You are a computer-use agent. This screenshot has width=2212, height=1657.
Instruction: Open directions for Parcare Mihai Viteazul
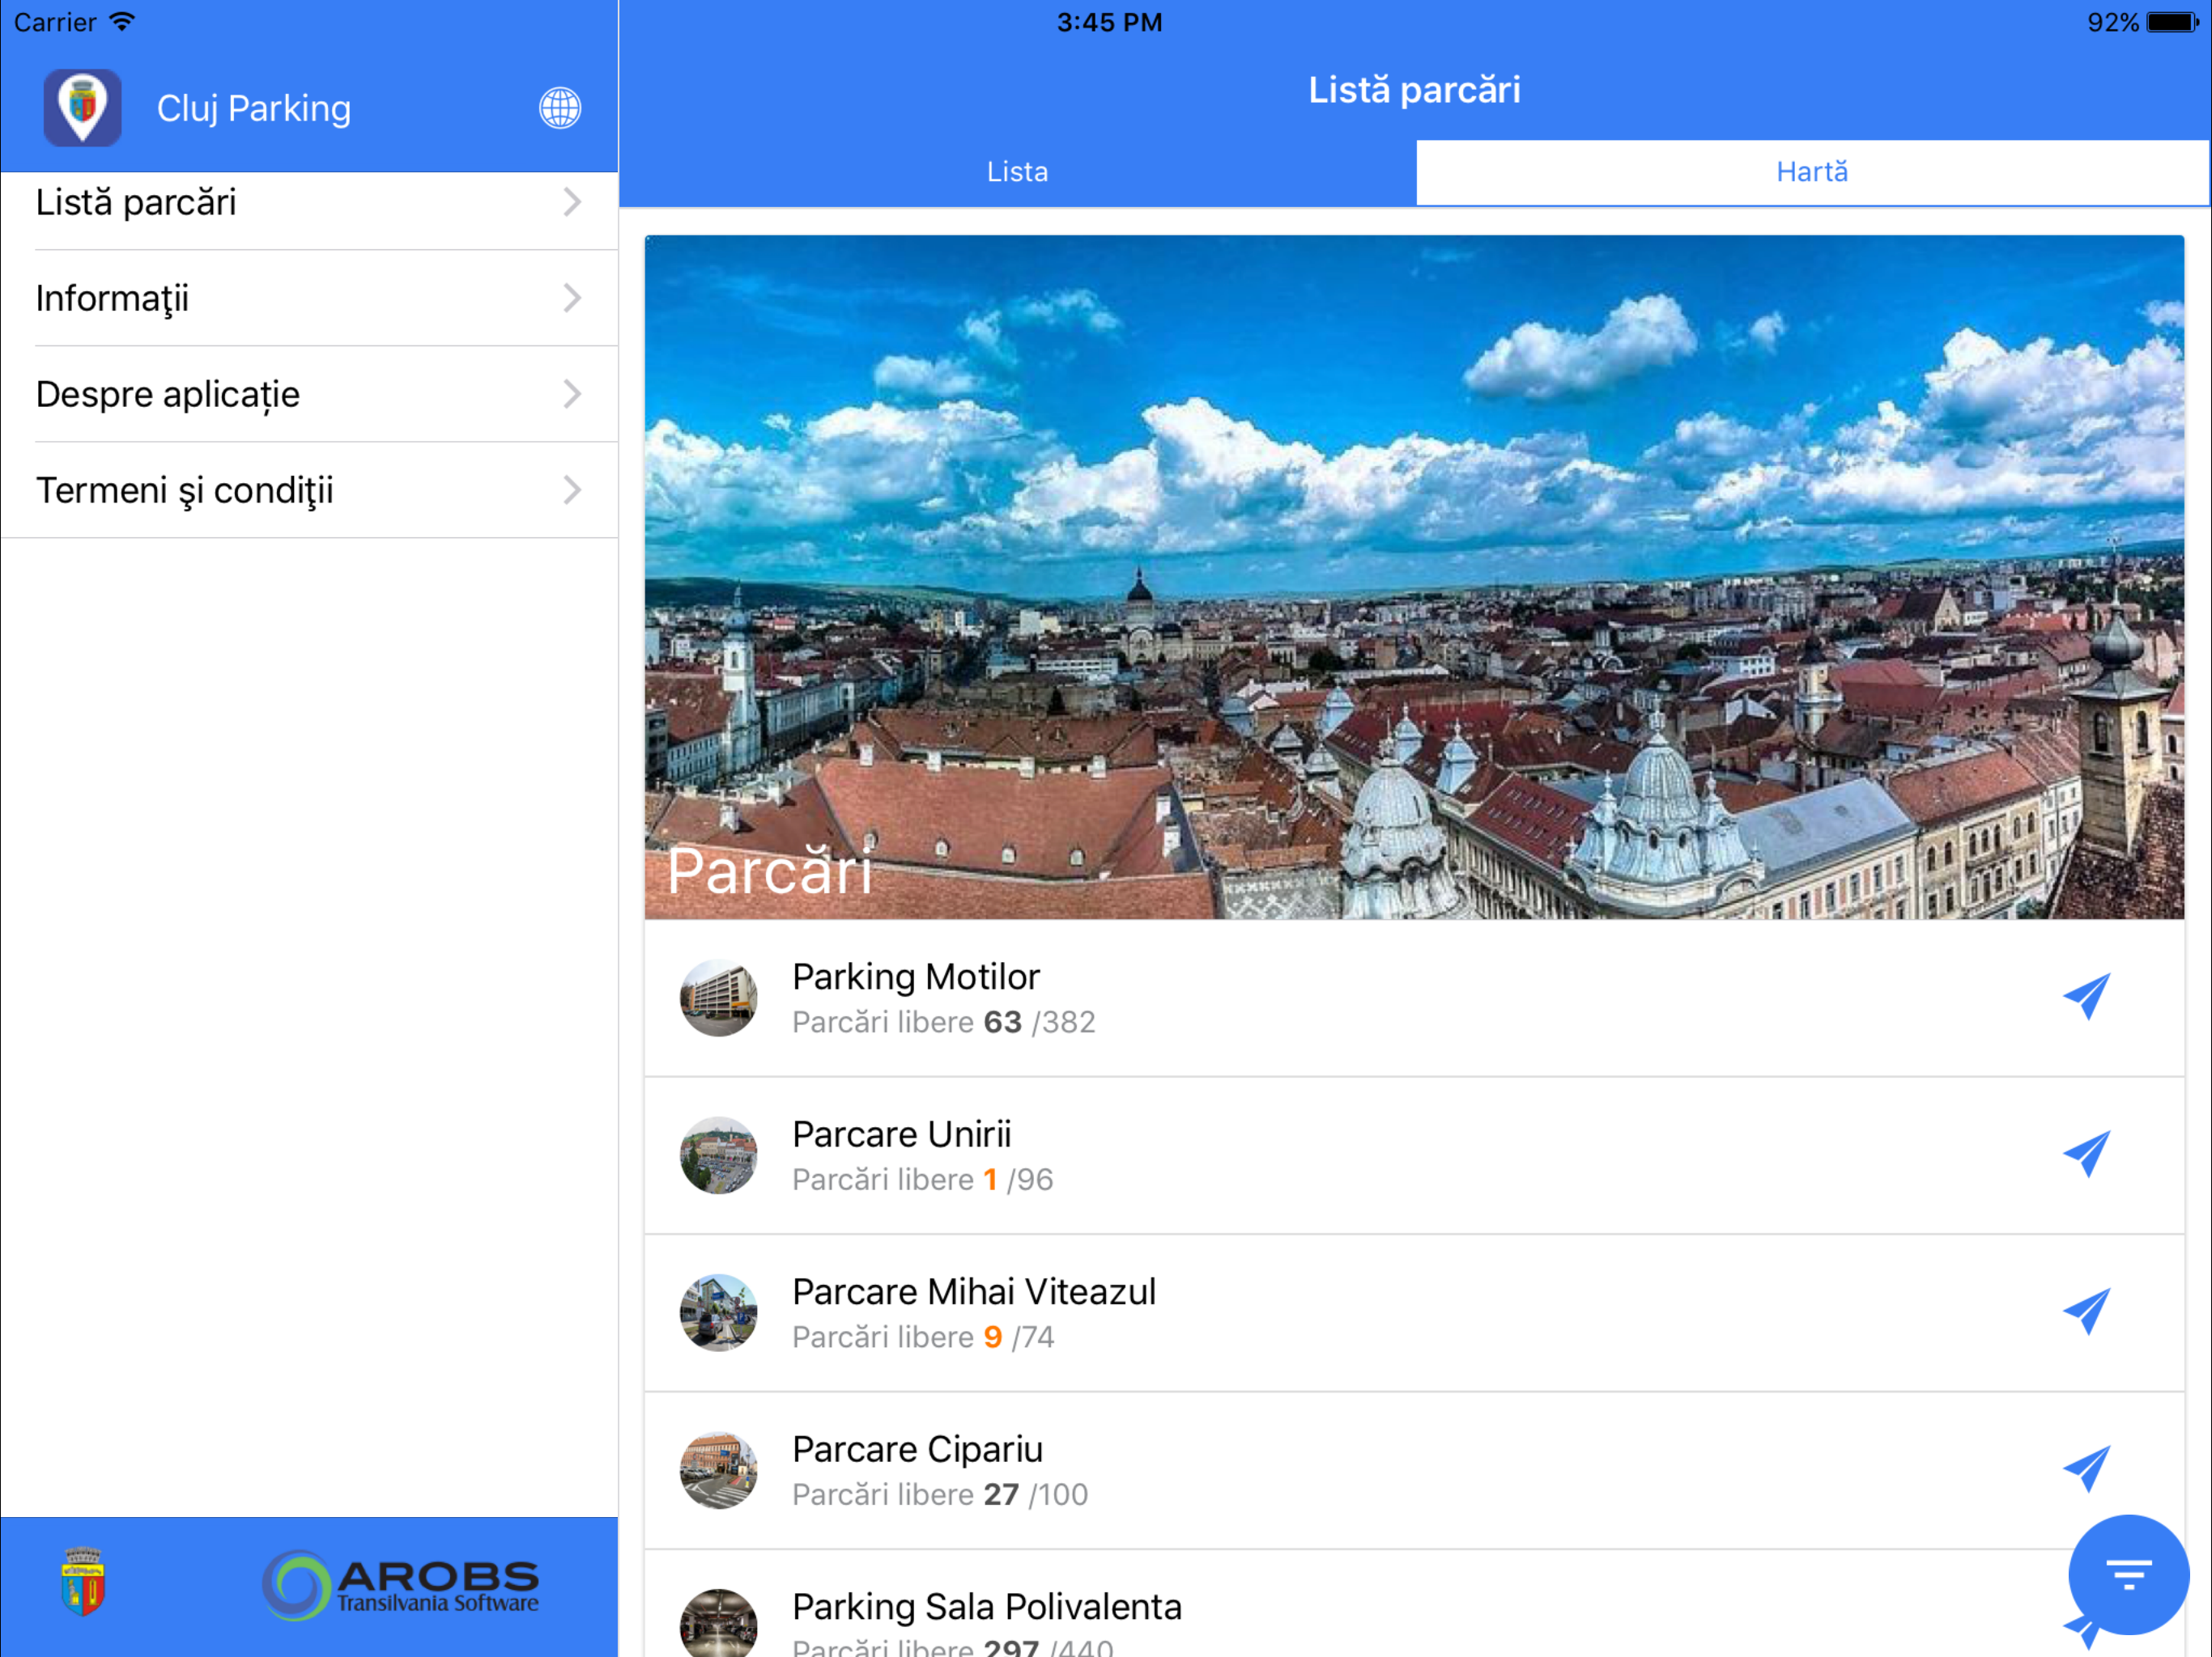(2086, 1312)
